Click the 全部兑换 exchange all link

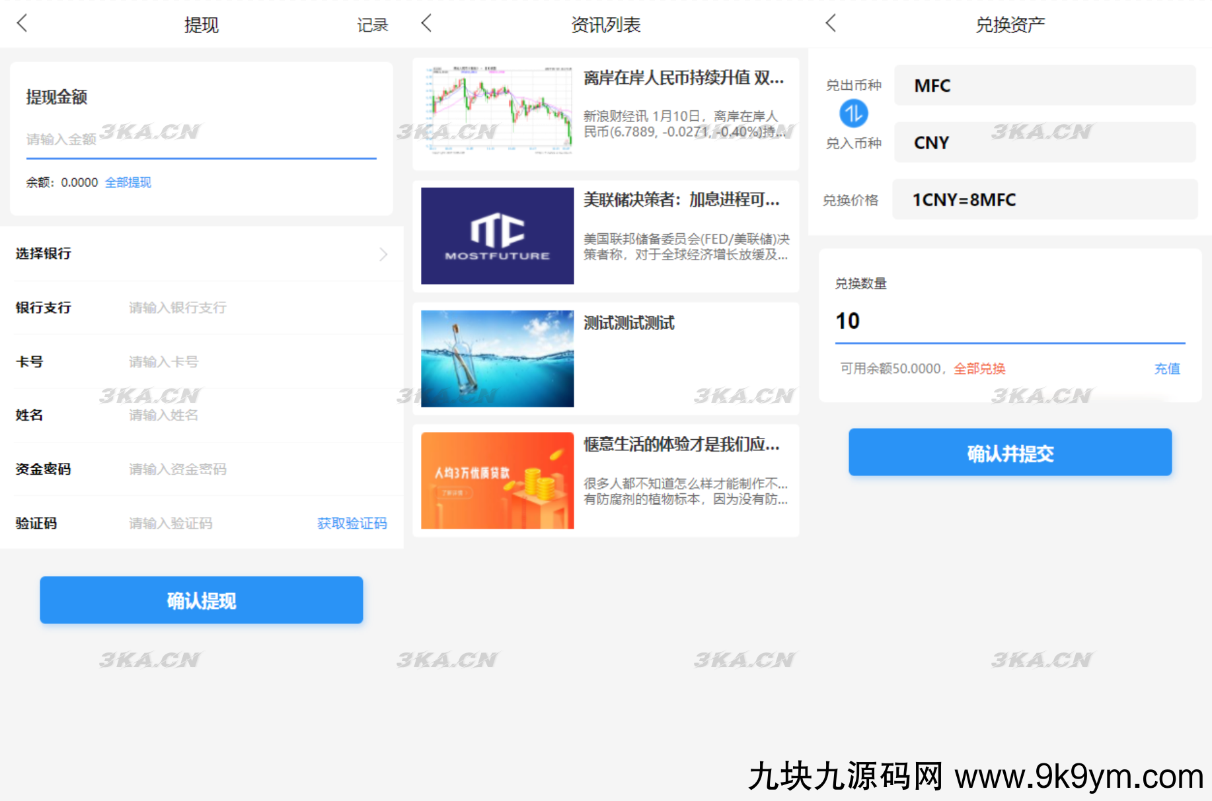pyautogui.click(x=979, y=369)
